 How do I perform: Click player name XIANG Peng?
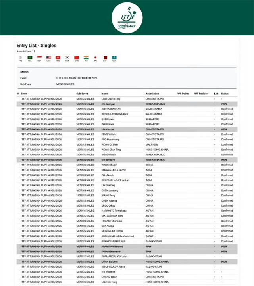point(108,195)
